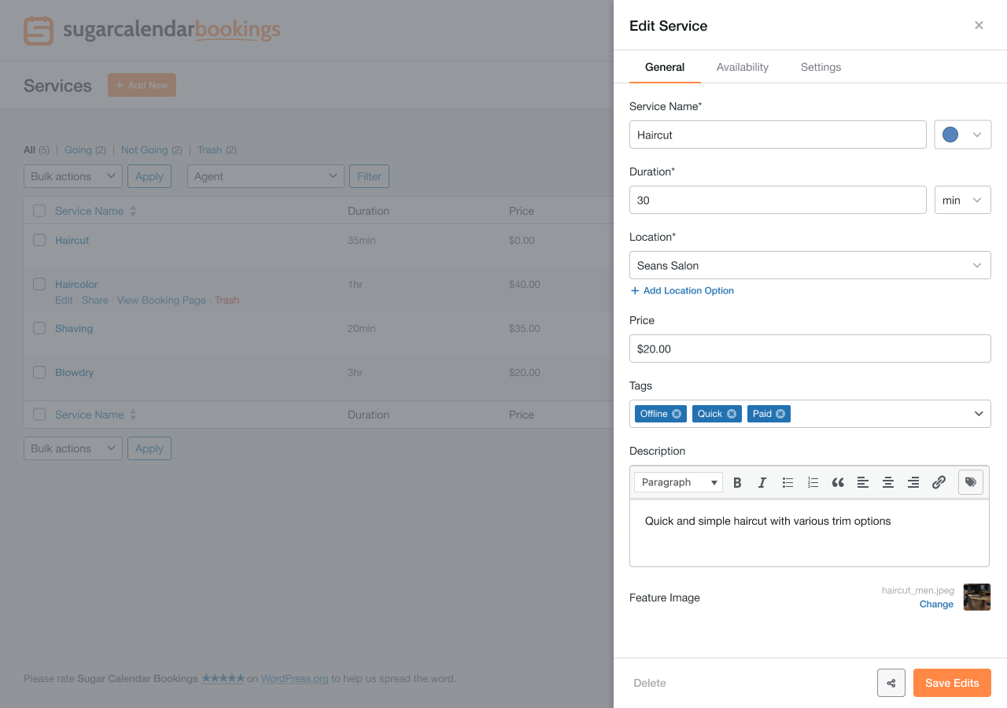Remove the Offline tag
Image resolution: width=1007 pixels, height=708 pixels.
(x=677, y=414)
